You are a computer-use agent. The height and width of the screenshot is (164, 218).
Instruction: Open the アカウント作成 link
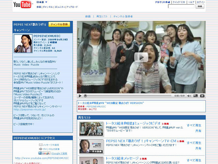162,2
